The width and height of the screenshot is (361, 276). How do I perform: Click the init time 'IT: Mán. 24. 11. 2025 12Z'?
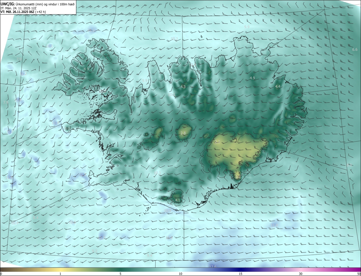click(x=18, y=8)
